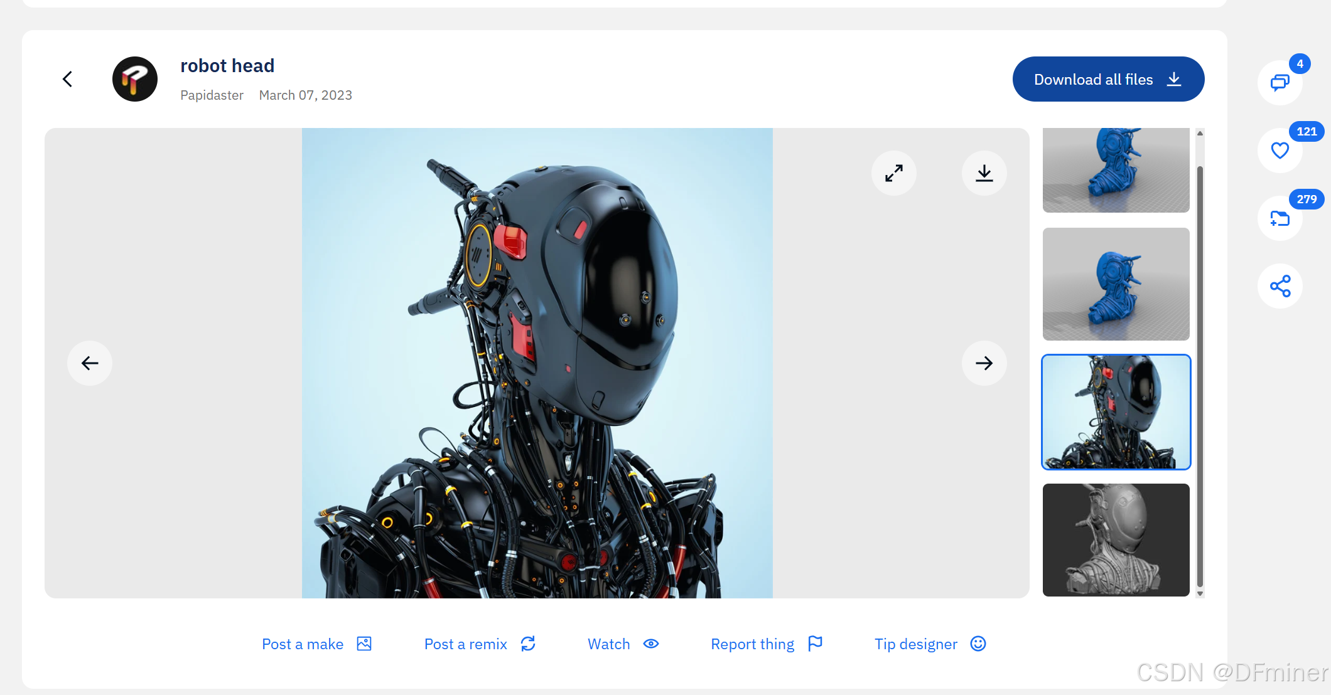Screen dimensions: 1331x695
Task: Add the design to a collection
Action: pos(1280,218)
